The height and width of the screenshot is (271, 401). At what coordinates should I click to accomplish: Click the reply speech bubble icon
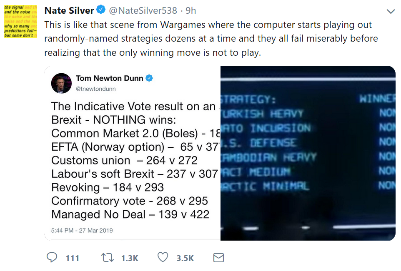[52, 258]
